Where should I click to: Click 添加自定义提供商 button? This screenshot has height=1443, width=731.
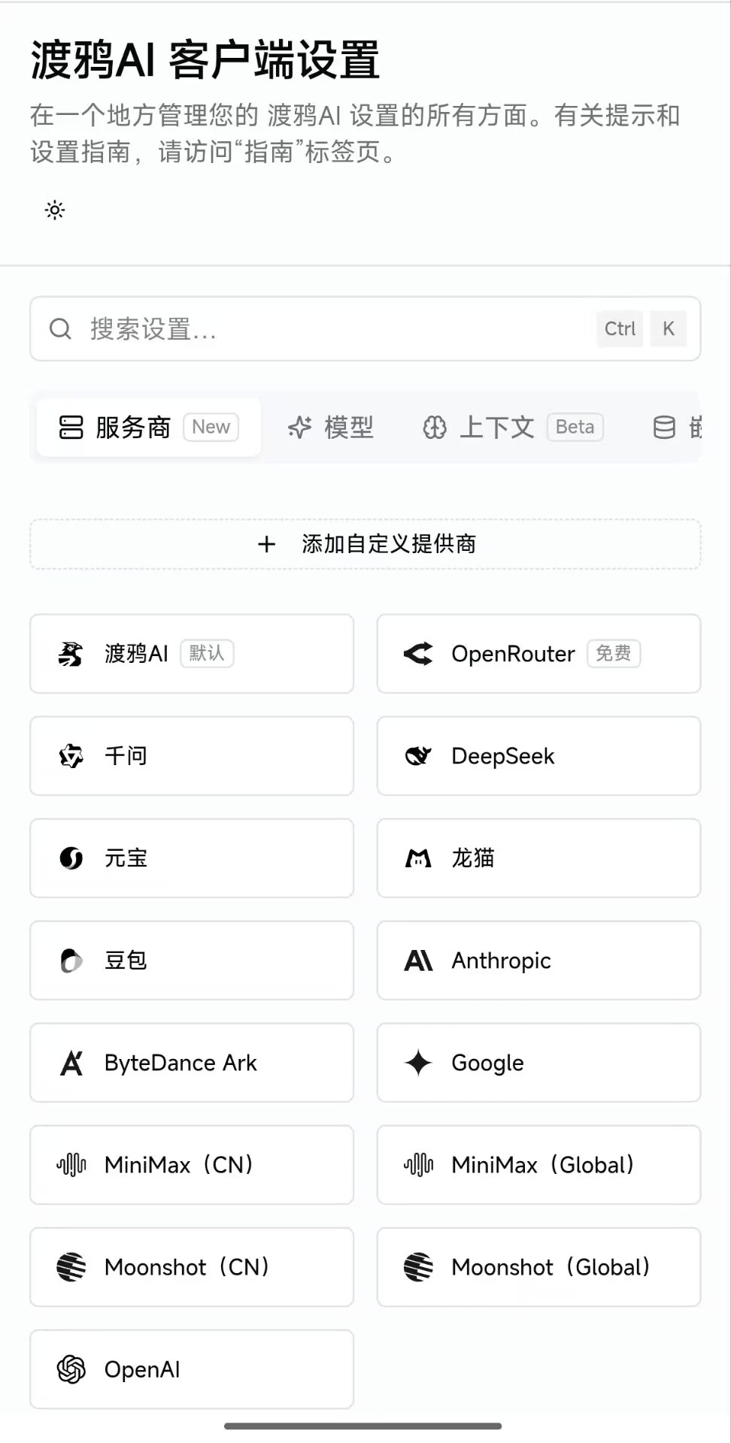[x=365, y=544]
